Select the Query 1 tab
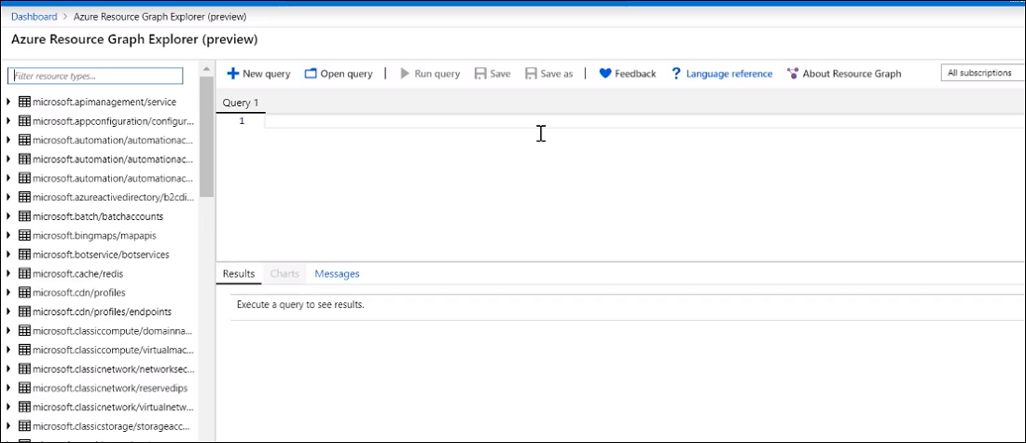Viewport: 1026px width, 443px height. coord(241,103)
